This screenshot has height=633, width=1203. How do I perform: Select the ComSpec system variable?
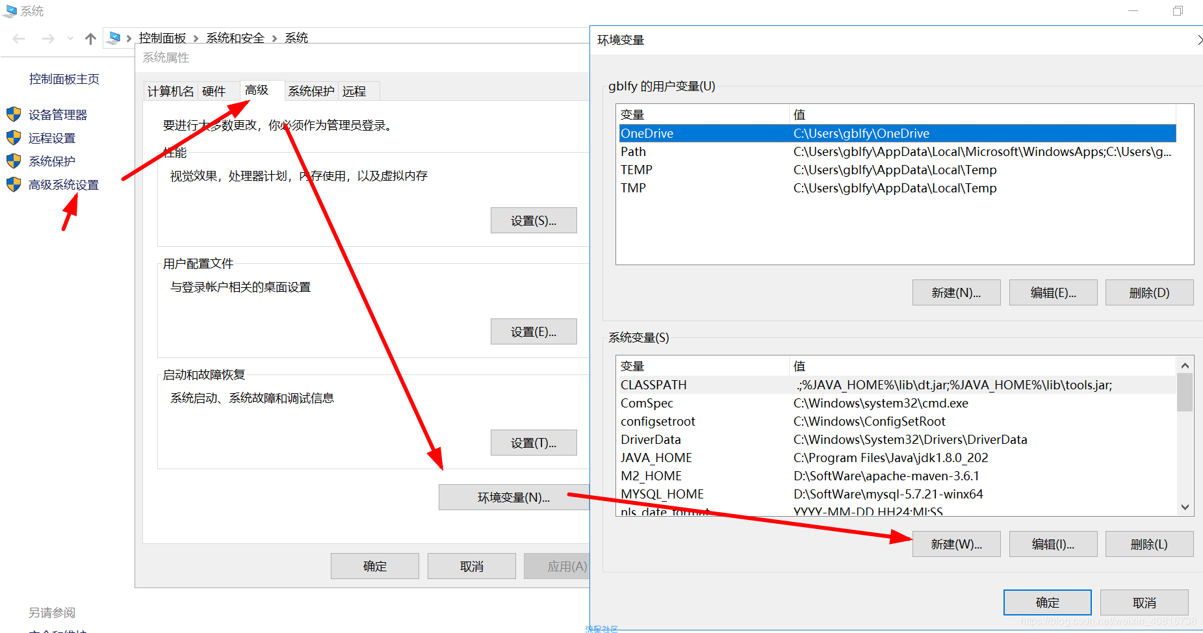coord(897,403)
